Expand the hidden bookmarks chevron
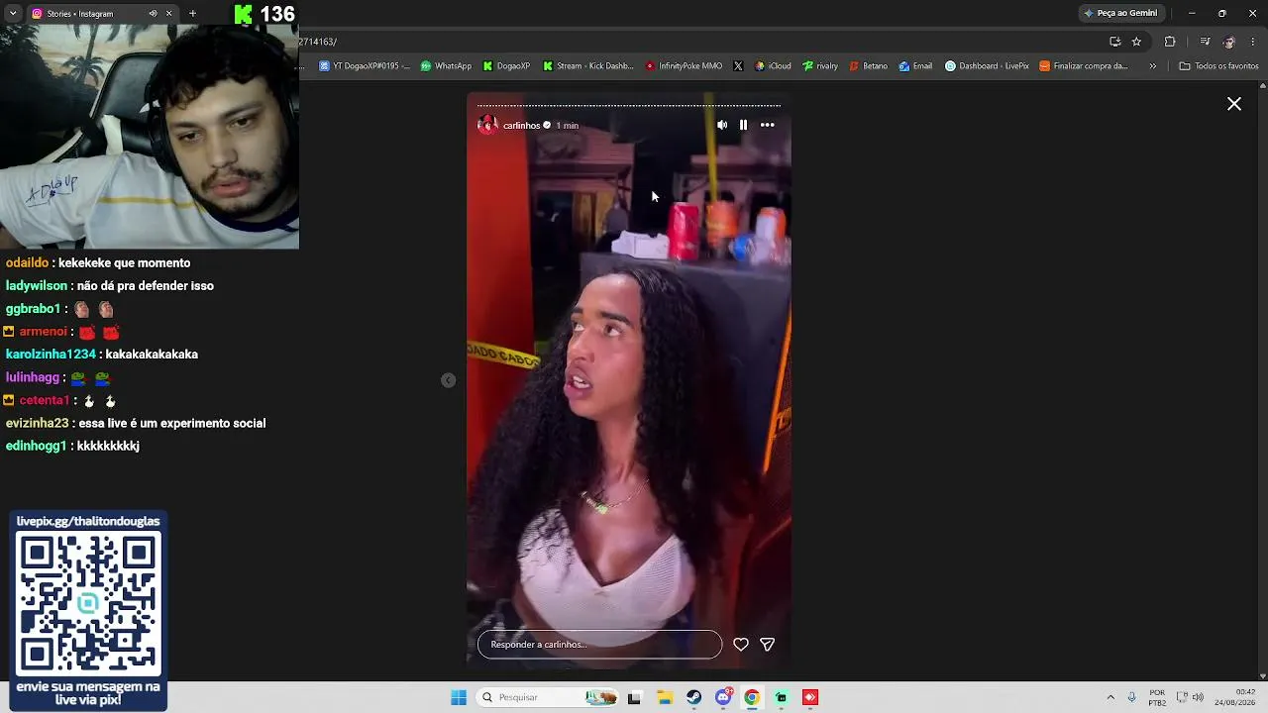1268x713 pixels. pos(1152,66)
